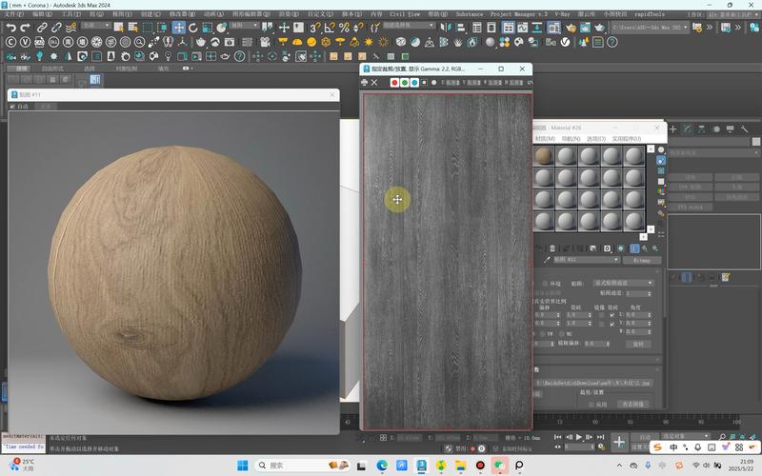This screenshot has height=476, width=762.
Task: Undo the last action in main toolbar
Action: click(10, 28)
